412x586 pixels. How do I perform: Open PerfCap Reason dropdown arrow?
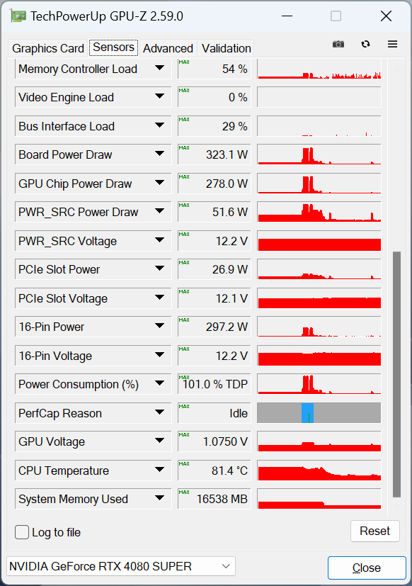pos(159,412)
